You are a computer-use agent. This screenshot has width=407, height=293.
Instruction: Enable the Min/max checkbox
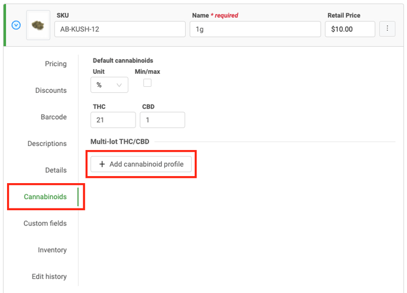pos(147,83)
